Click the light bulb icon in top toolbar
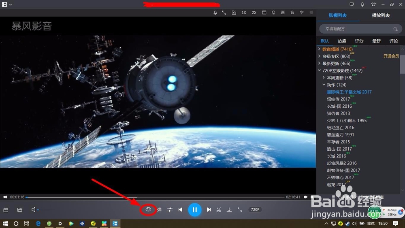Screen dimensions: 405x228 click(273, 13)
